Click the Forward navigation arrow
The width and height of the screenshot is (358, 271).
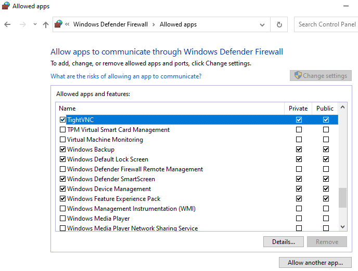pyautogui.click(x=23, y=24)
